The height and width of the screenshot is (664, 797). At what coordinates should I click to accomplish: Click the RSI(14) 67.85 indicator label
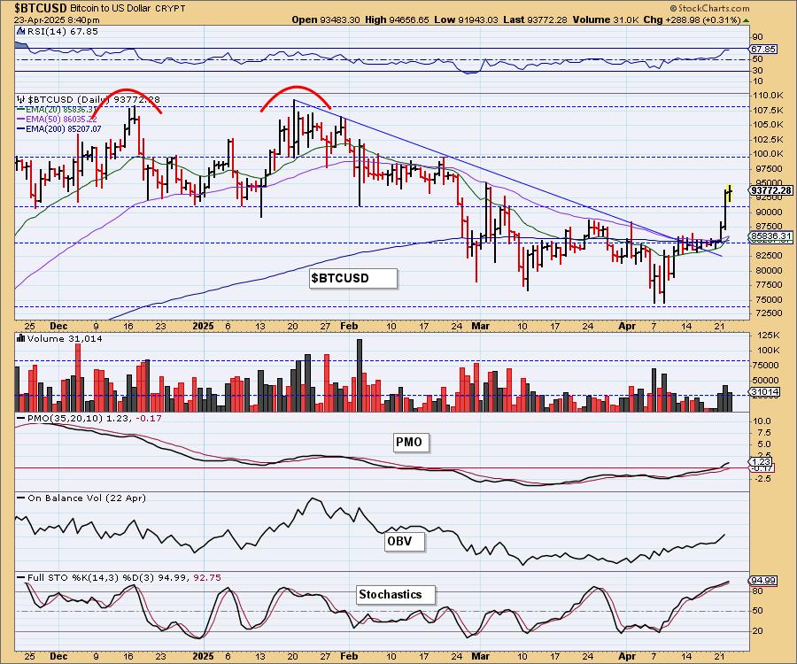pyautogui.click(x=63, y=31)
